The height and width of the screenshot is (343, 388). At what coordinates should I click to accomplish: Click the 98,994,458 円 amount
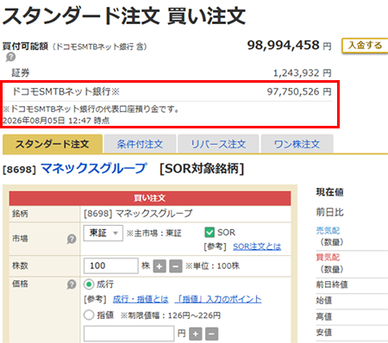tap(289, 46)
